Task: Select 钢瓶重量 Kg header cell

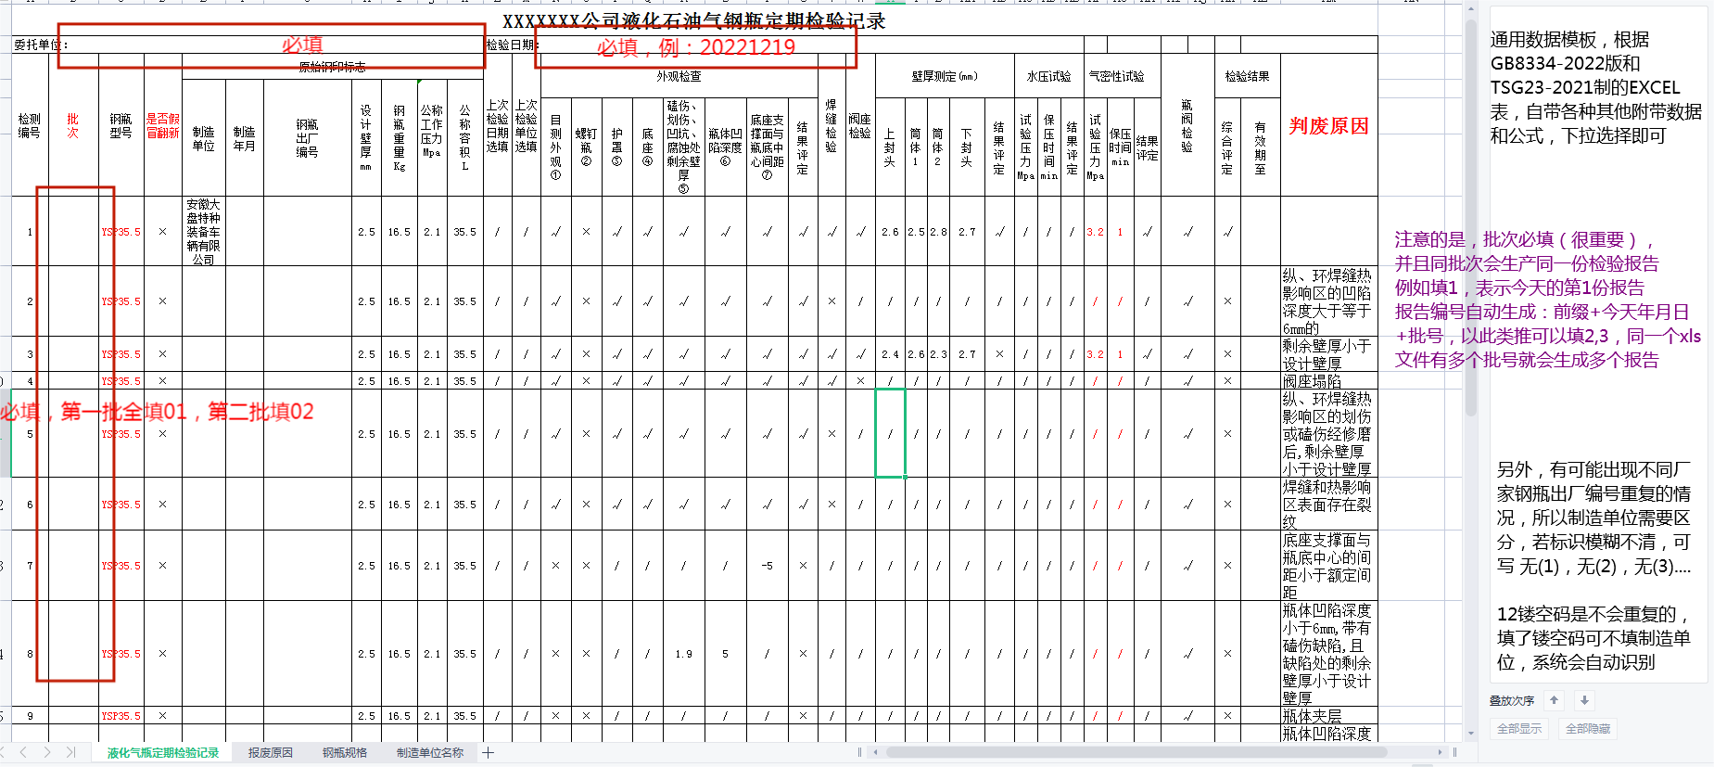Action: click(x=400, y=138)
